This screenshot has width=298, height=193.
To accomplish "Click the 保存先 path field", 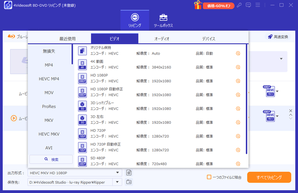I will pos(70,182).
